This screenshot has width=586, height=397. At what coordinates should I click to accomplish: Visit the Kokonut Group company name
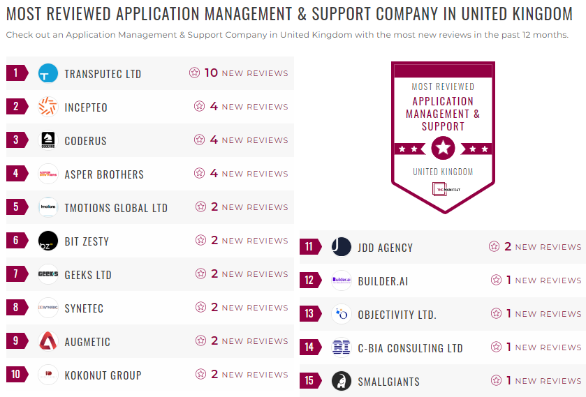[x=103, y=375]
